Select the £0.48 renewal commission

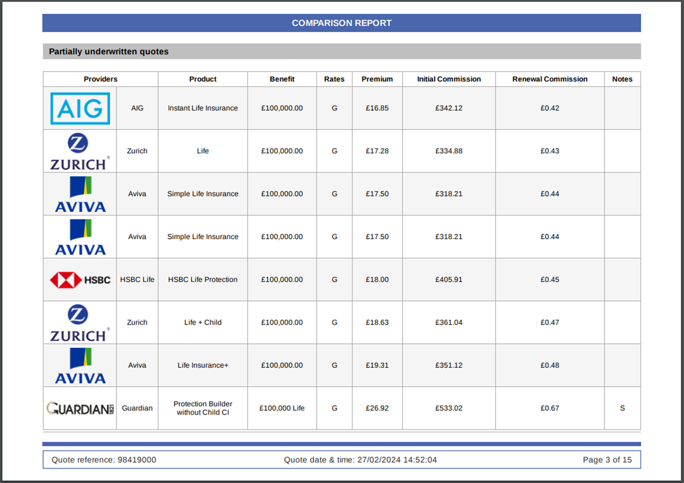coord(550,365)
